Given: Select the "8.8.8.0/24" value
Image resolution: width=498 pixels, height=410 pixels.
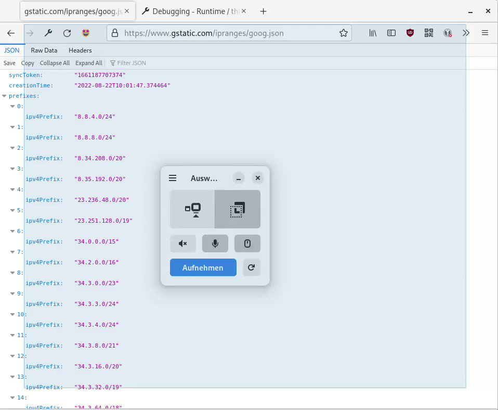Looking at the screenshot, I should (x=95, y=137).
